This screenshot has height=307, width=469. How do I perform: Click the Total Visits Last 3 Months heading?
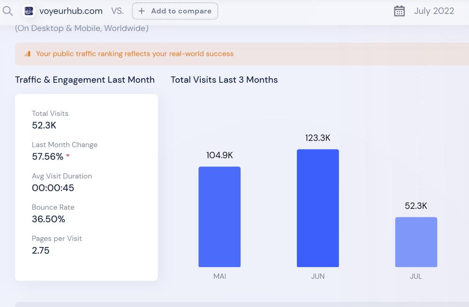coord(224,80)
